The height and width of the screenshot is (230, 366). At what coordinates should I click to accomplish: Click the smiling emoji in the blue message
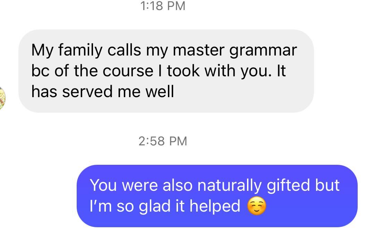point(257,206)
